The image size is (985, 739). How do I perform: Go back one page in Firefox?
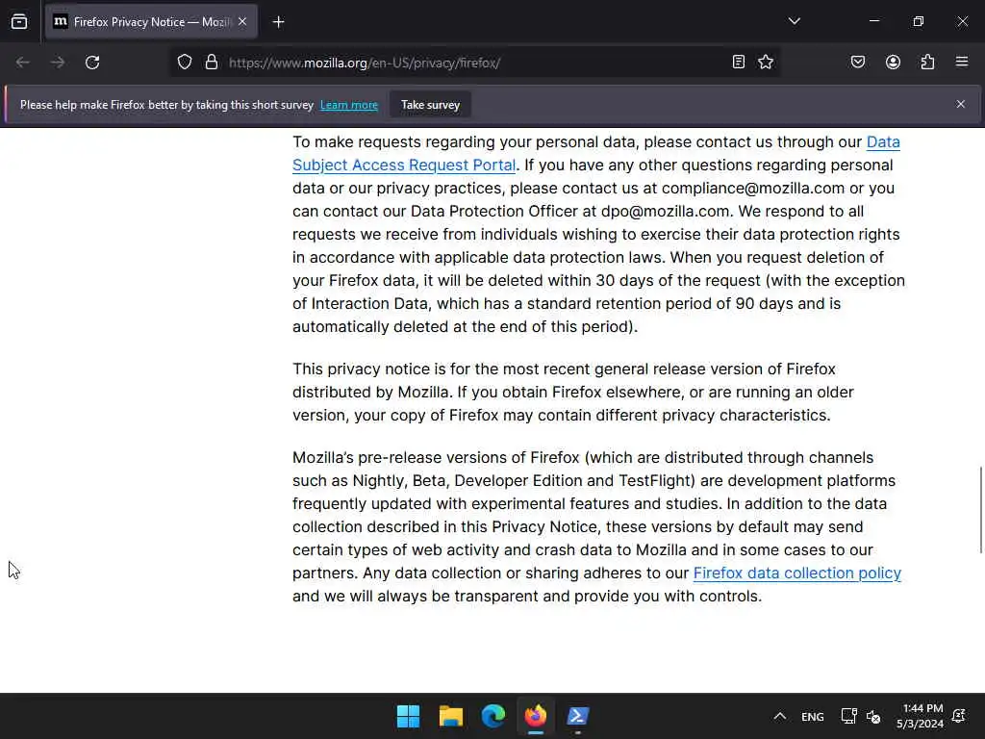23,63
